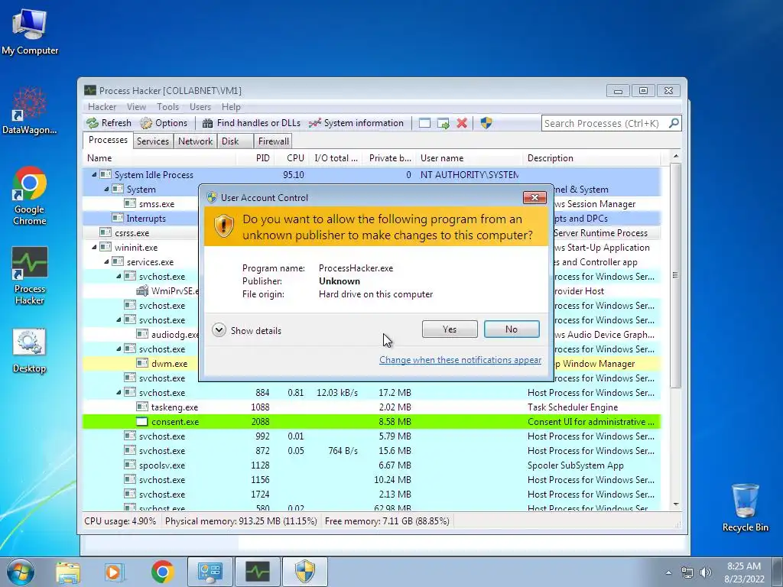
Task: Click the red X terminate icon
Action: (462, 123)
